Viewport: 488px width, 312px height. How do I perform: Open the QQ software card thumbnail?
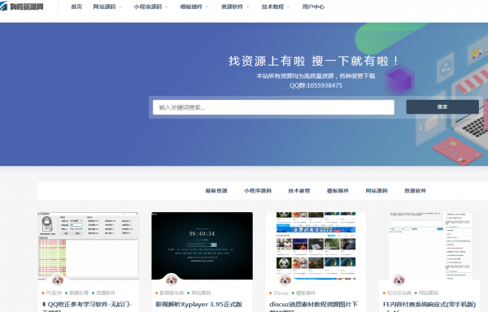pyautogui.click(x=89, y=245)
